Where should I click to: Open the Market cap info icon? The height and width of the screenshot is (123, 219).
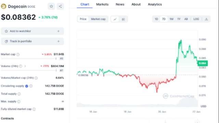pyautogui.click(x=18, y=54)
